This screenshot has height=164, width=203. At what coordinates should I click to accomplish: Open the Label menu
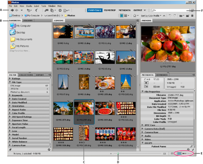37,6
